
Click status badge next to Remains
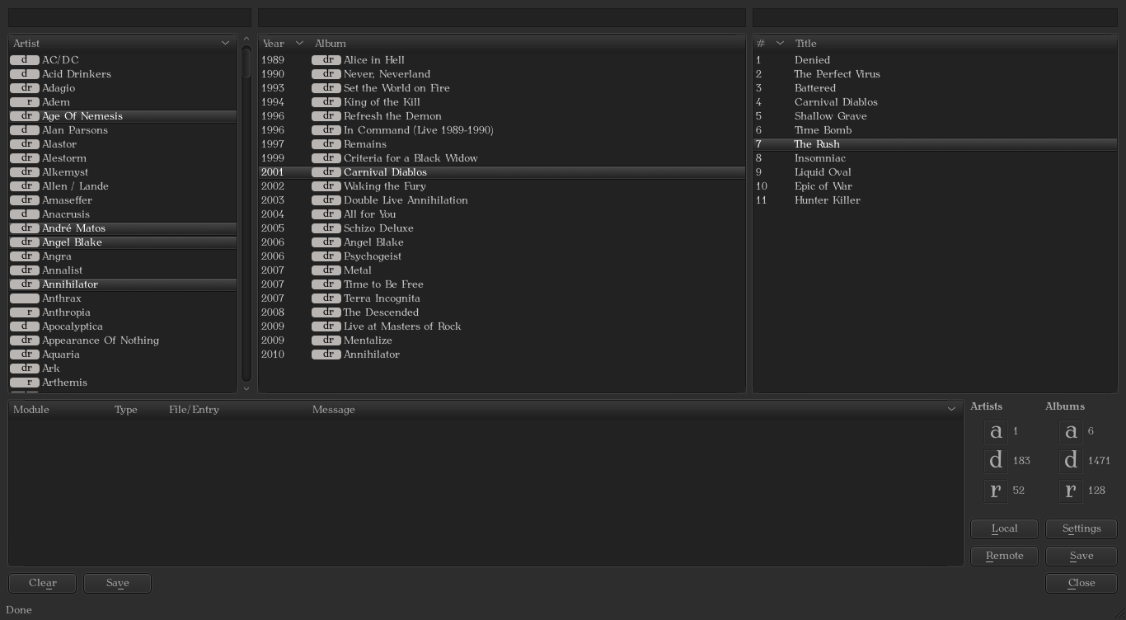326,144
